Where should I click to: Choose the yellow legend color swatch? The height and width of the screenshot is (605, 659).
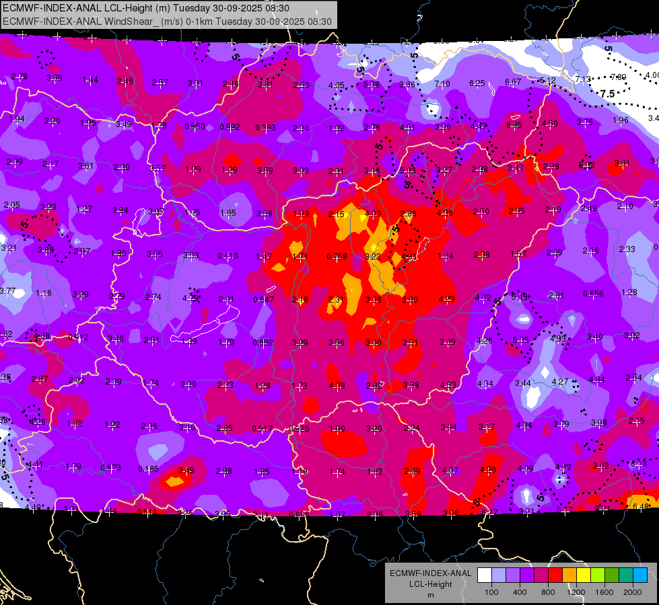(x=584, y=575)
